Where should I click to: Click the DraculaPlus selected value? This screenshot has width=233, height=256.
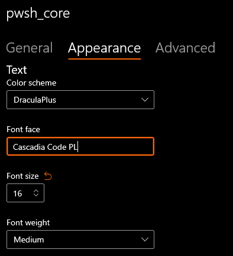tap(35, 100)
